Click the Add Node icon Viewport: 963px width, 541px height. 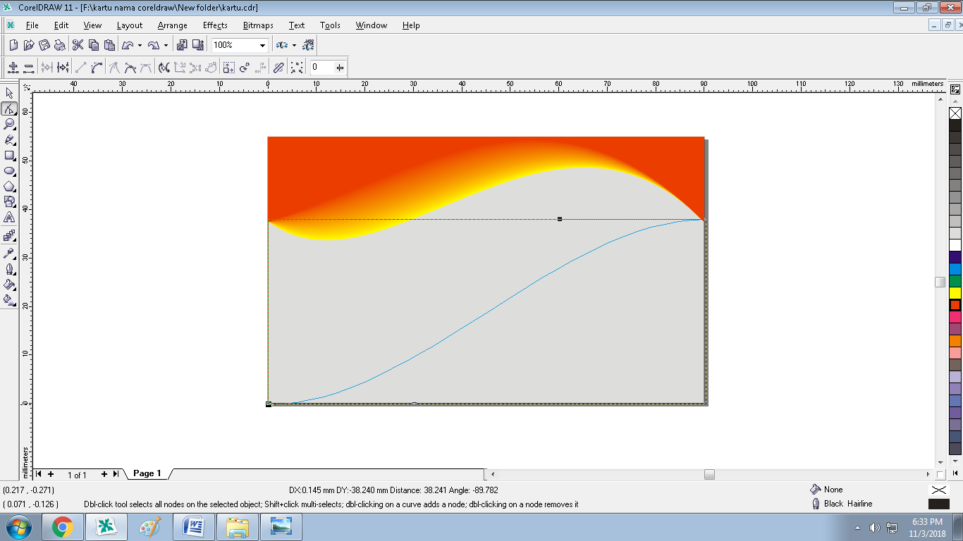(x=13, y=68)
